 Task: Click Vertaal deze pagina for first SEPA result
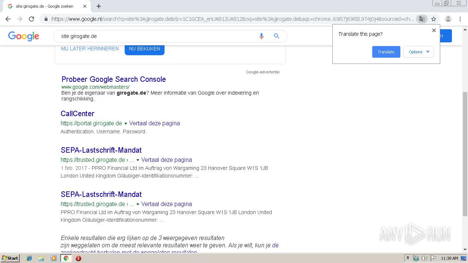tap(167, 160)
